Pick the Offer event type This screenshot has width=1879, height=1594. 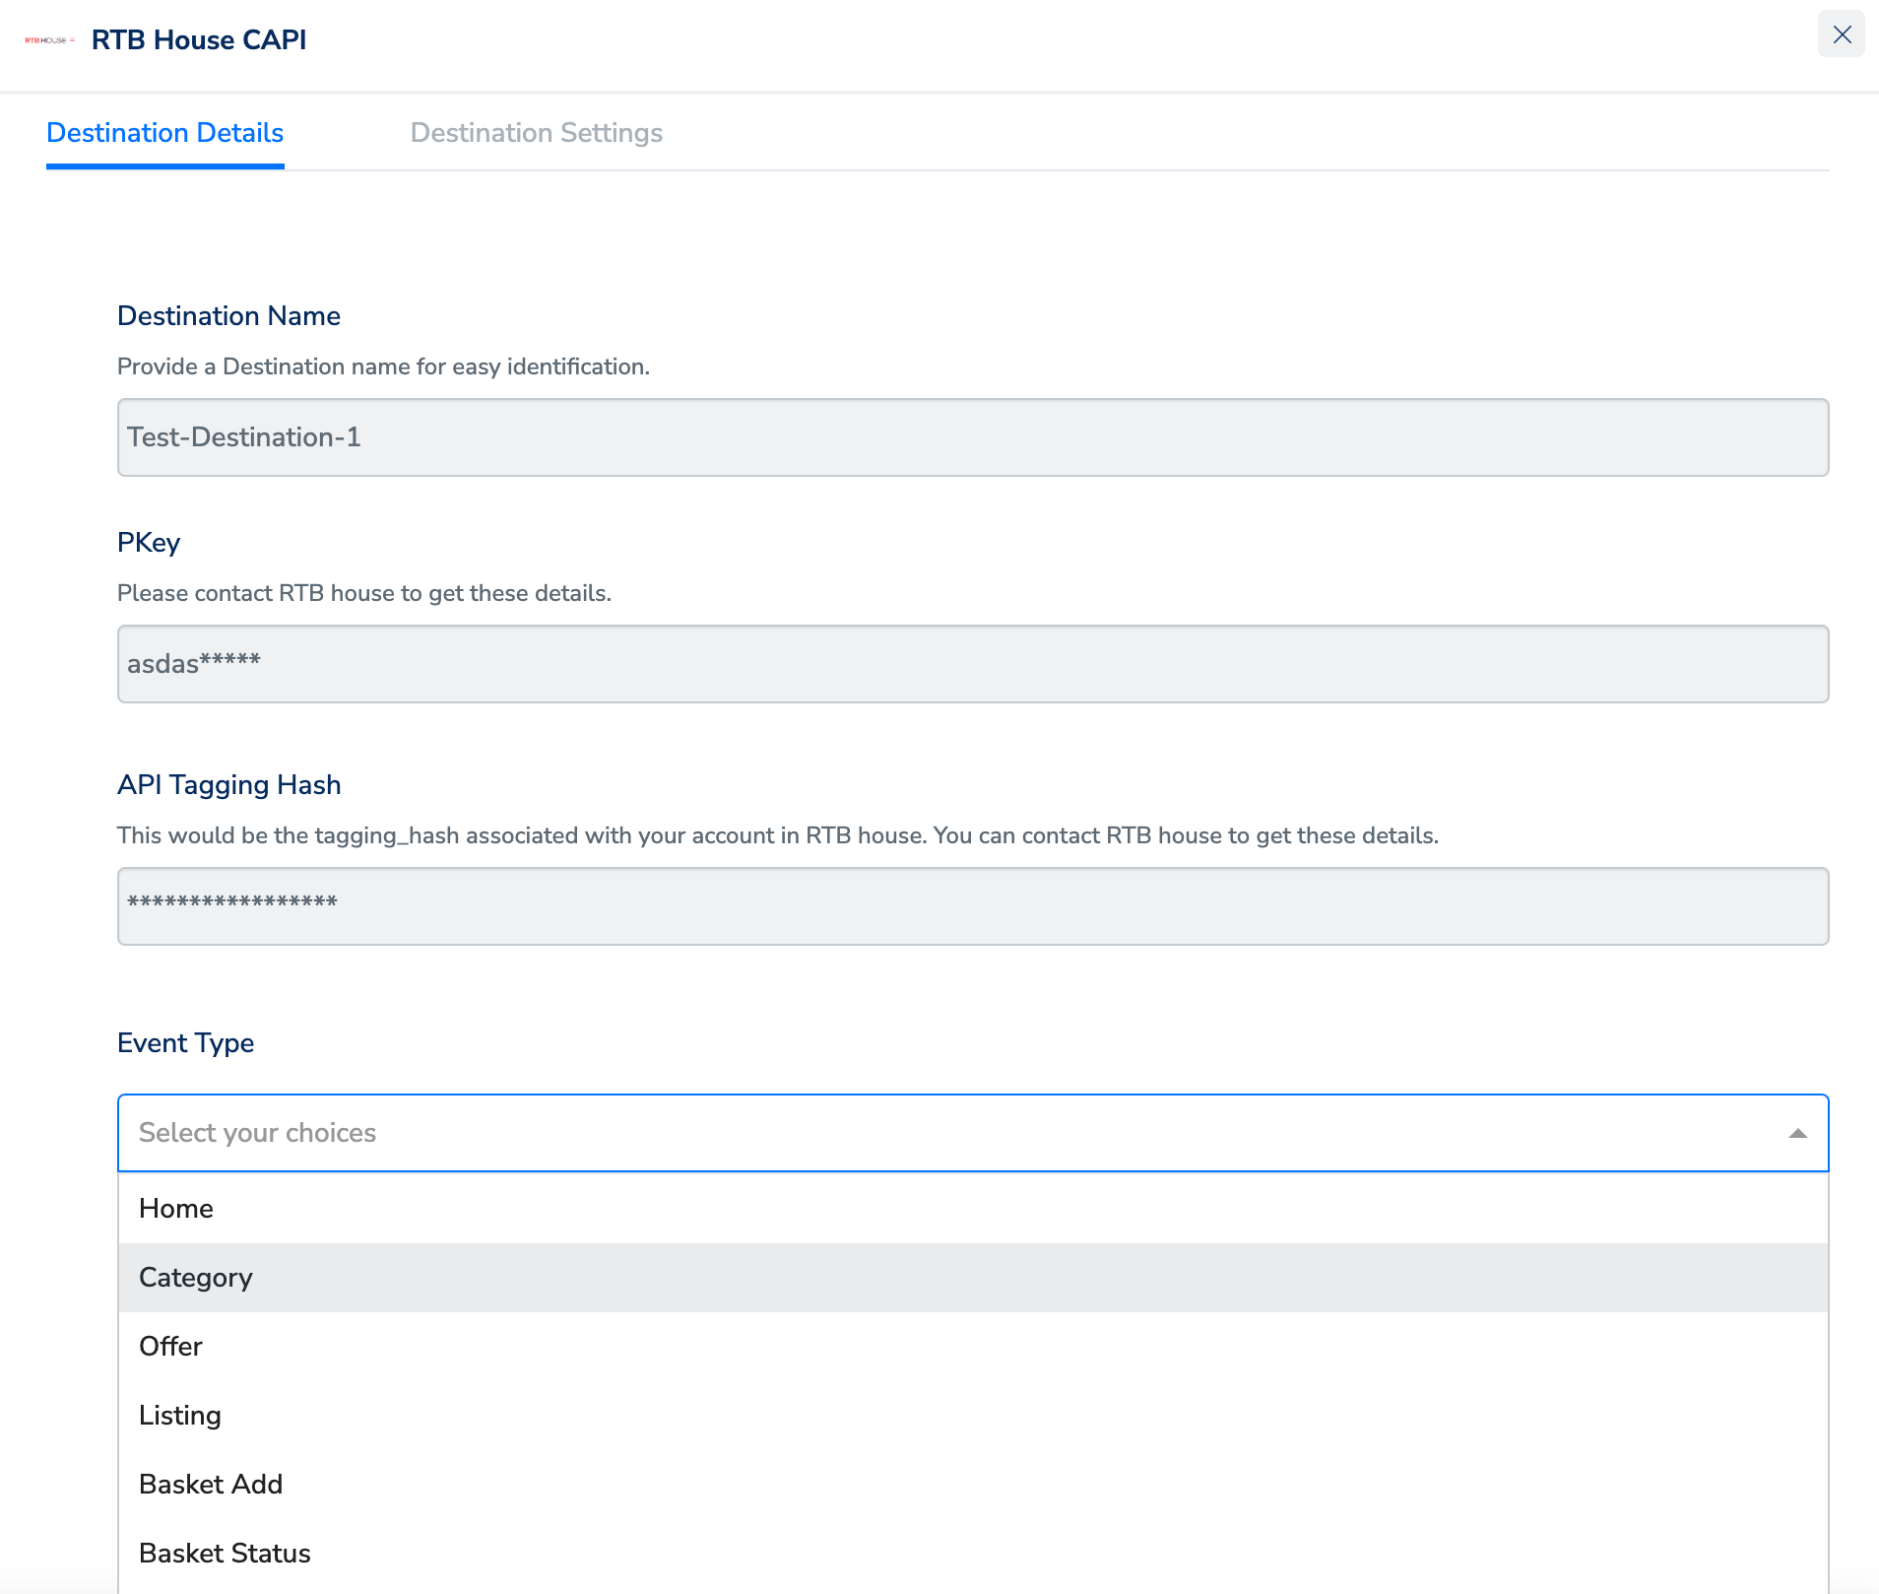point(170,1347)
